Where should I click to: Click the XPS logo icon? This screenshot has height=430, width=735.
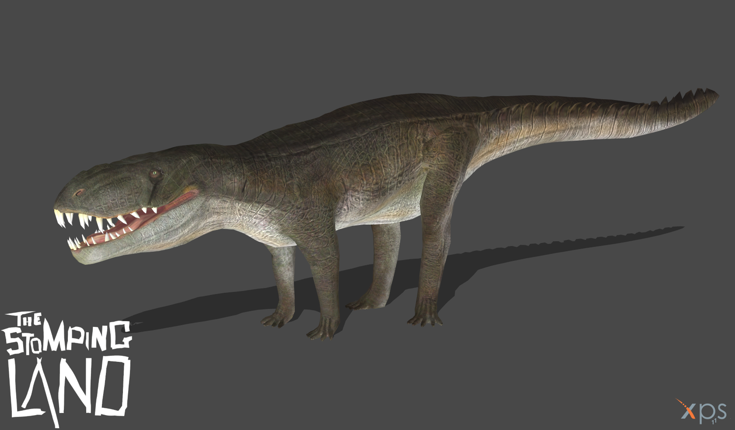[x=701, y=410]
